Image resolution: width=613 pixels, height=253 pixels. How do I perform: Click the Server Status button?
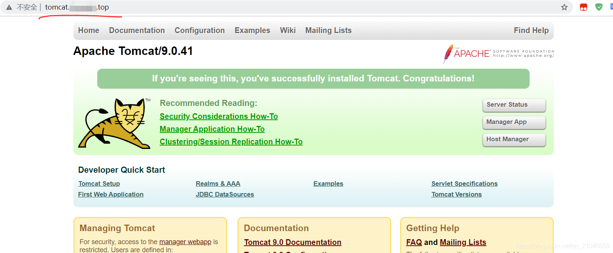click(514, 105)
